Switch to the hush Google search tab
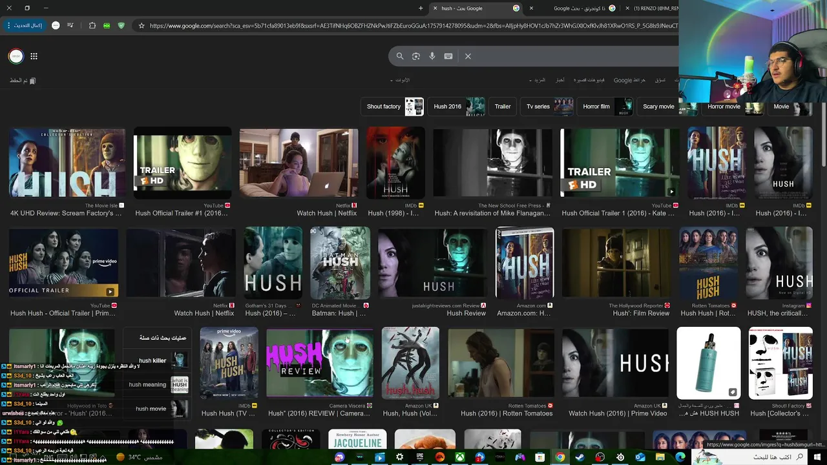 click(476, 8)
